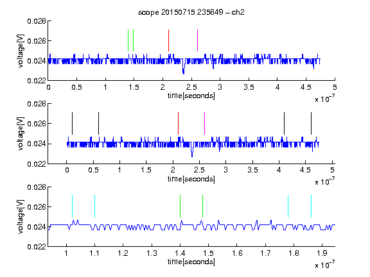Select the second green marker in top plot
Image resolution: width=370 pixels, height=277 pixels.
(134, 40)
